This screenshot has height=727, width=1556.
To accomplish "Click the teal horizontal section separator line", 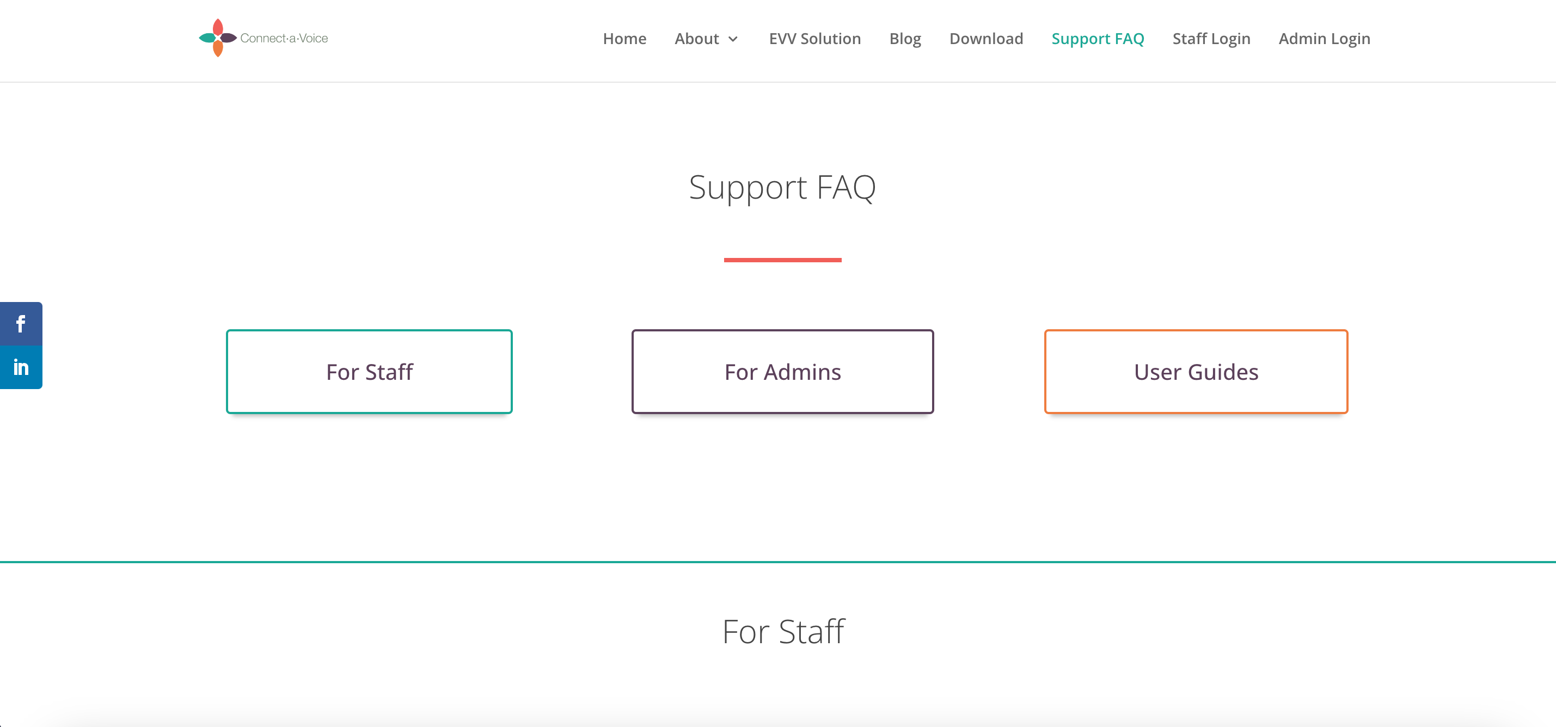I will tap(778, 562).
